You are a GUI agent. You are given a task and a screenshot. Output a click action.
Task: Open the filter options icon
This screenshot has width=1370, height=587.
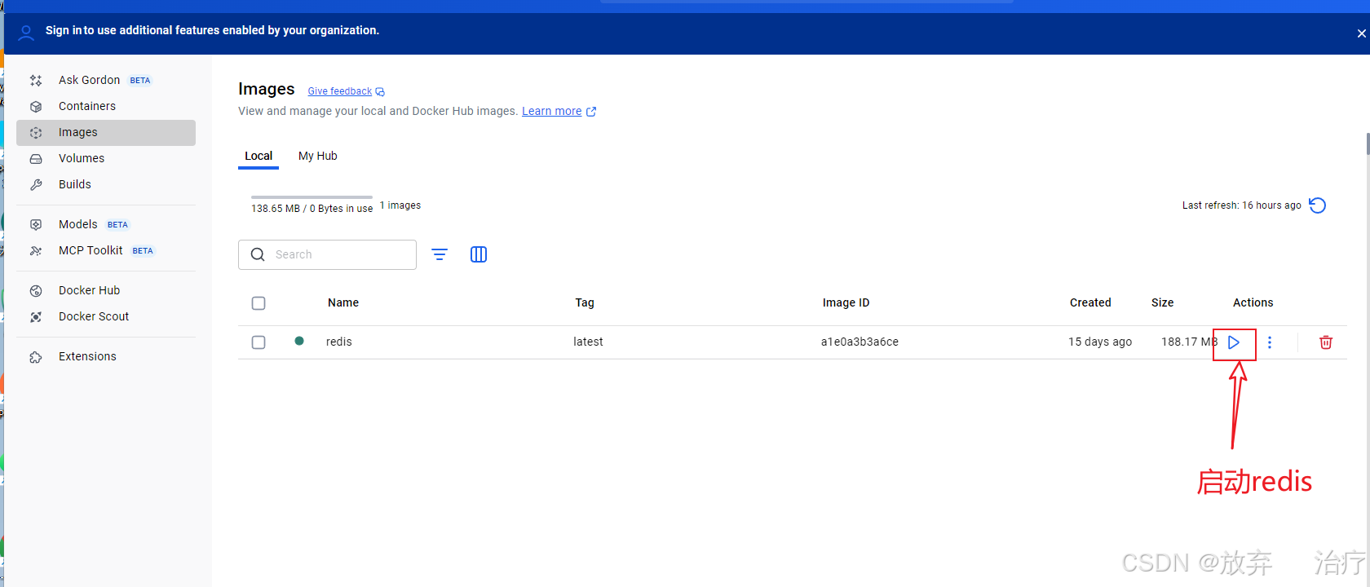point(440,254)
